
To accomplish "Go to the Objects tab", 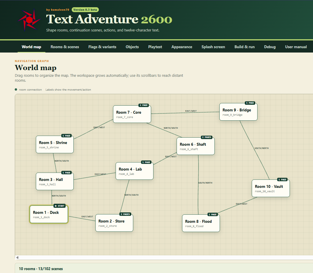I will (x=132, y=47).
